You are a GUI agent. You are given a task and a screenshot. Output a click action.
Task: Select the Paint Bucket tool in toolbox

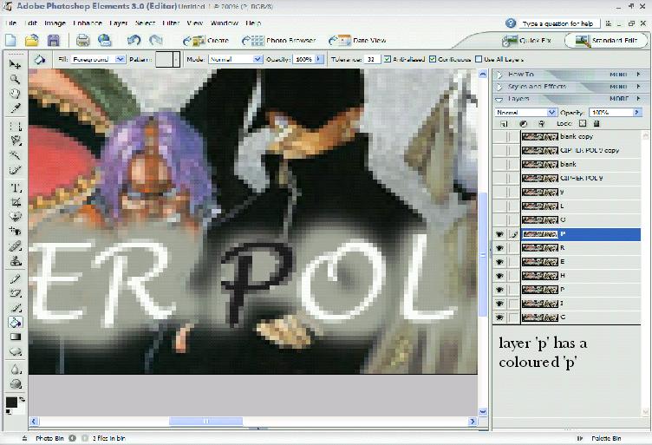16,323
